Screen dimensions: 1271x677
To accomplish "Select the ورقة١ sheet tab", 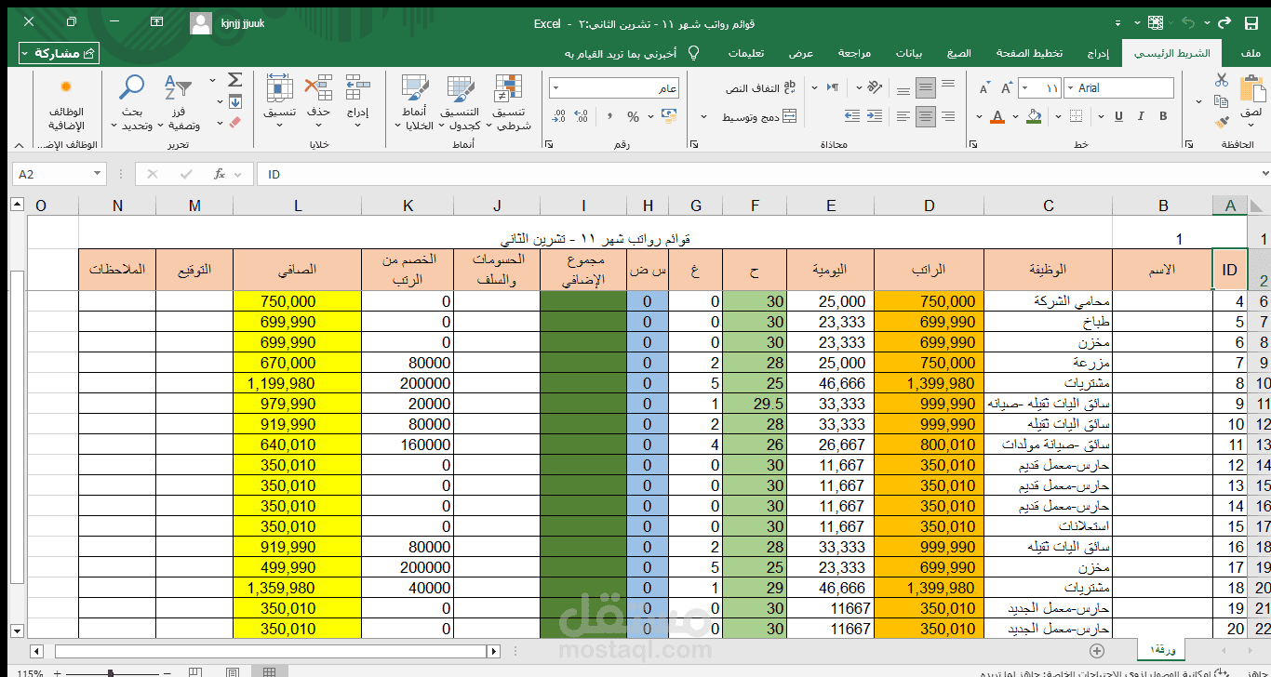I will click(1163, 650).
